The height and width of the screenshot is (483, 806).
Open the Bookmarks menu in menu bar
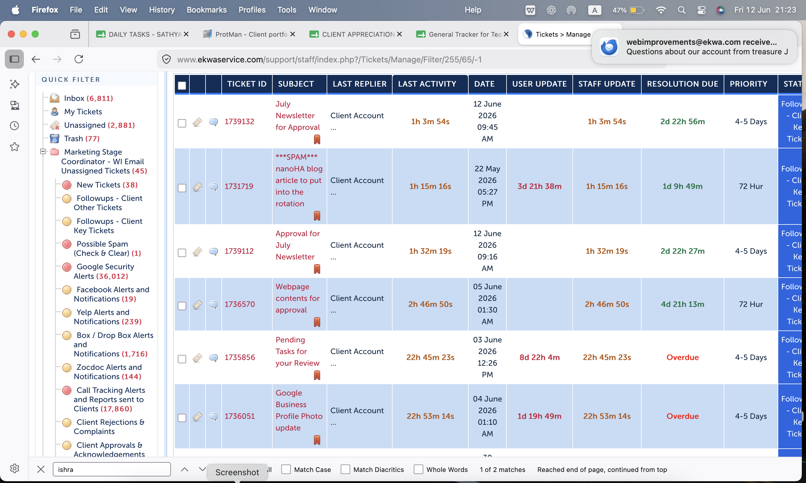206,10
